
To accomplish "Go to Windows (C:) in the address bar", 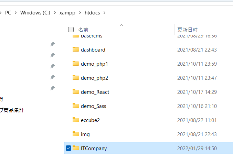I will [x=35, y=13].
